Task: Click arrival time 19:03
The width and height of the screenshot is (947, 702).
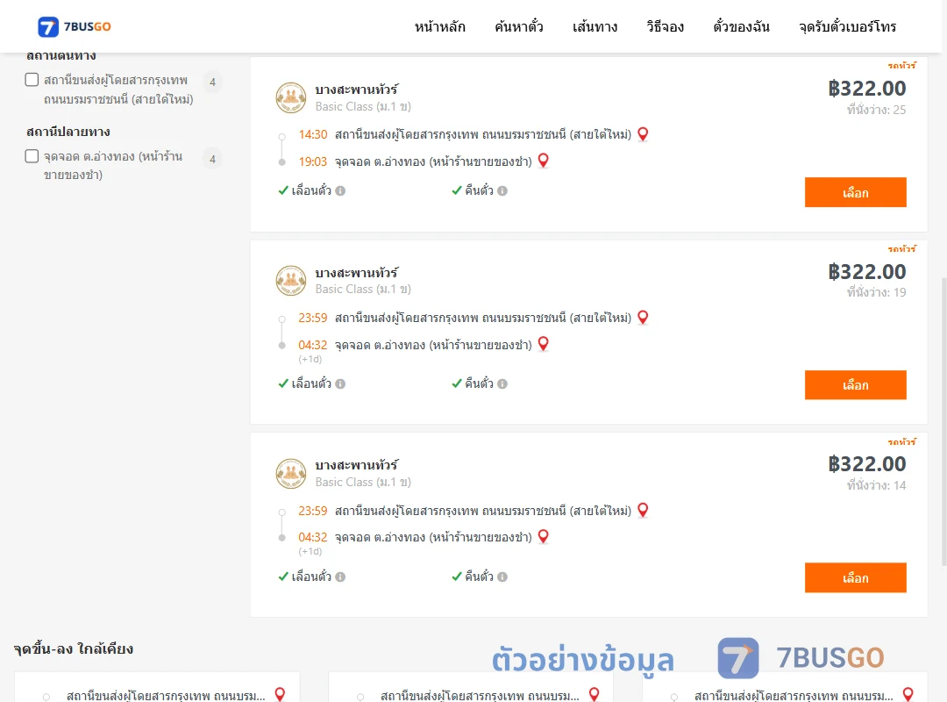Action: coord(313,161)
